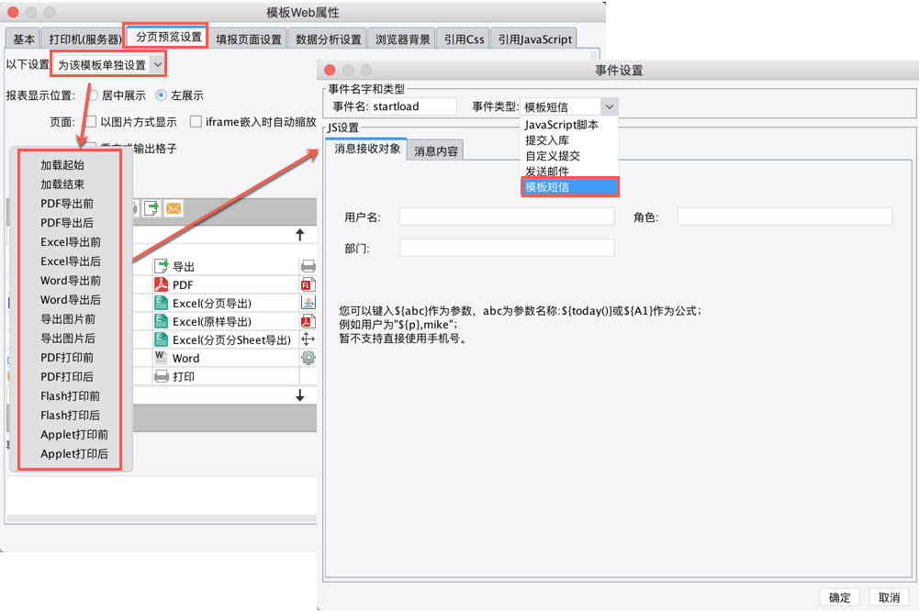Switch to the 引用JavaScript tab
This screenshot has height=611, width=919.
tap(534, 39)
